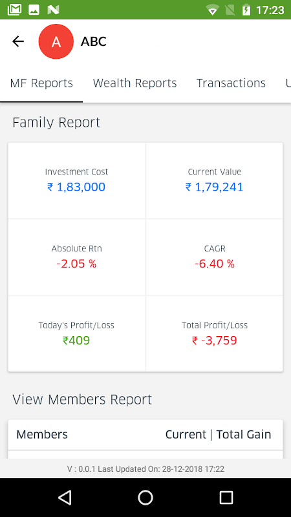
Task: Select the Investment Cost card
Action: (x=76, y=181)
